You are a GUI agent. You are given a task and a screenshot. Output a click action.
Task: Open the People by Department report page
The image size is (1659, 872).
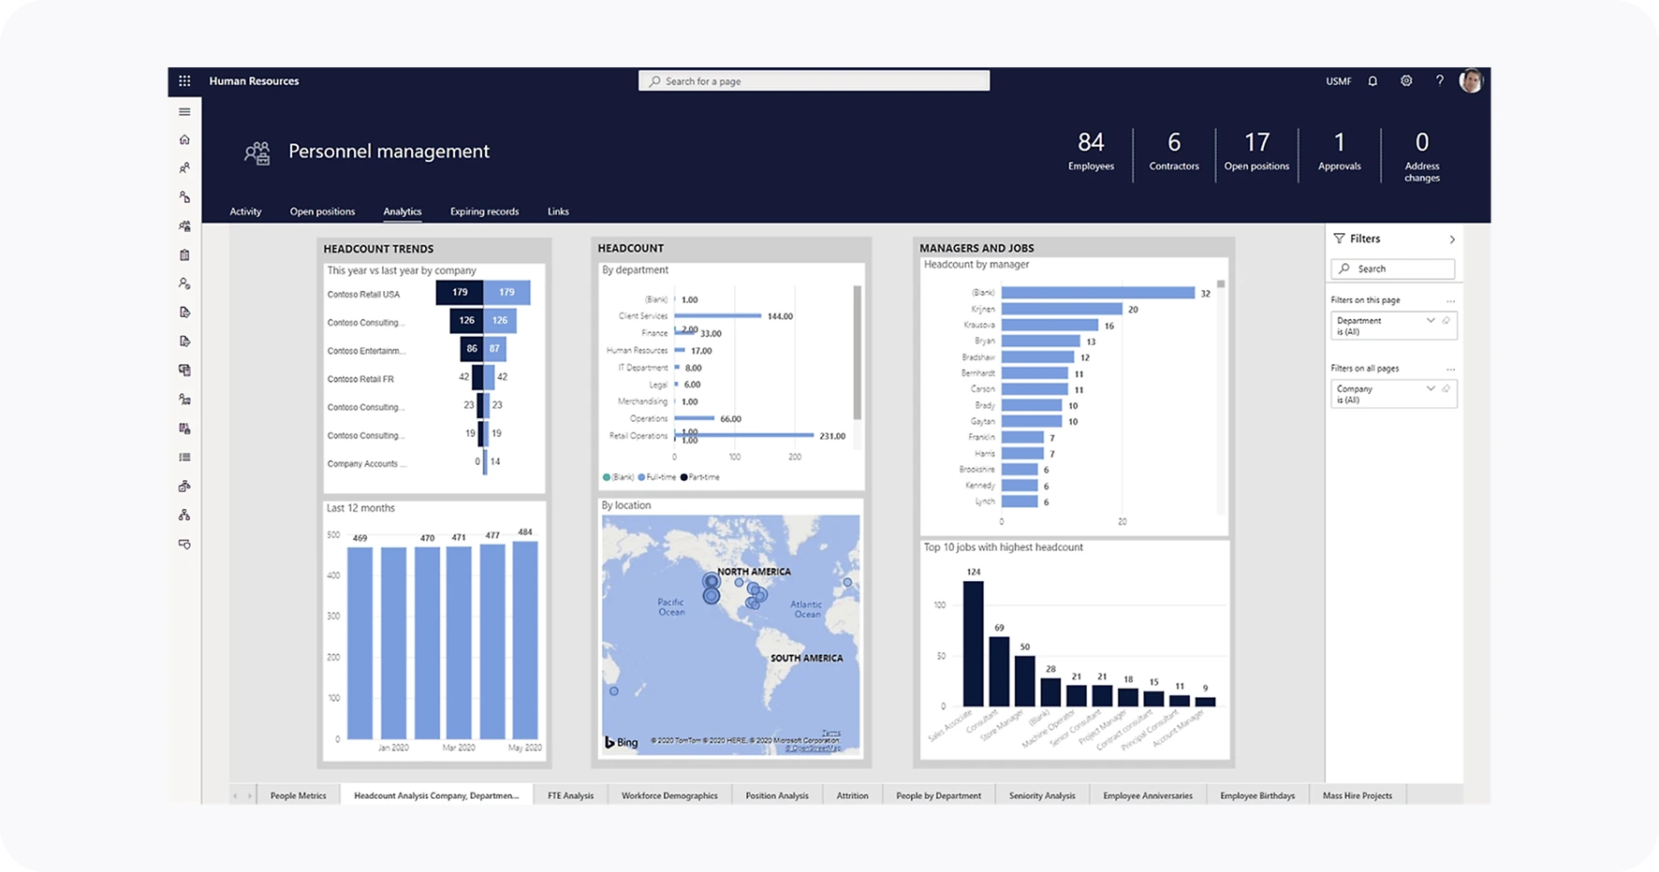click(938, 795)
